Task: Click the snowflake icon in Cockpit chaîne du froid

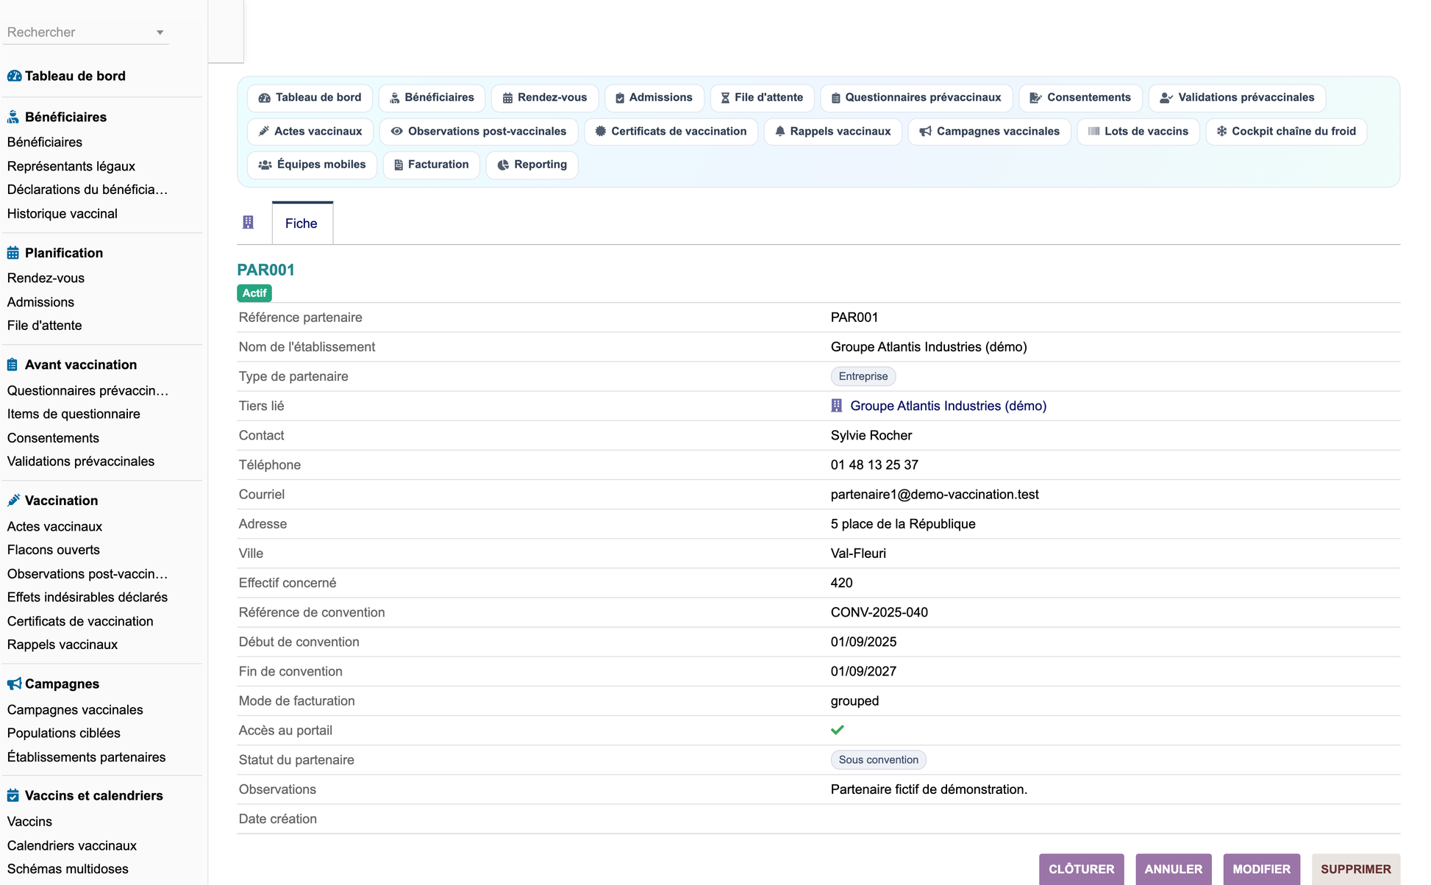Action: coord(1221,131)
